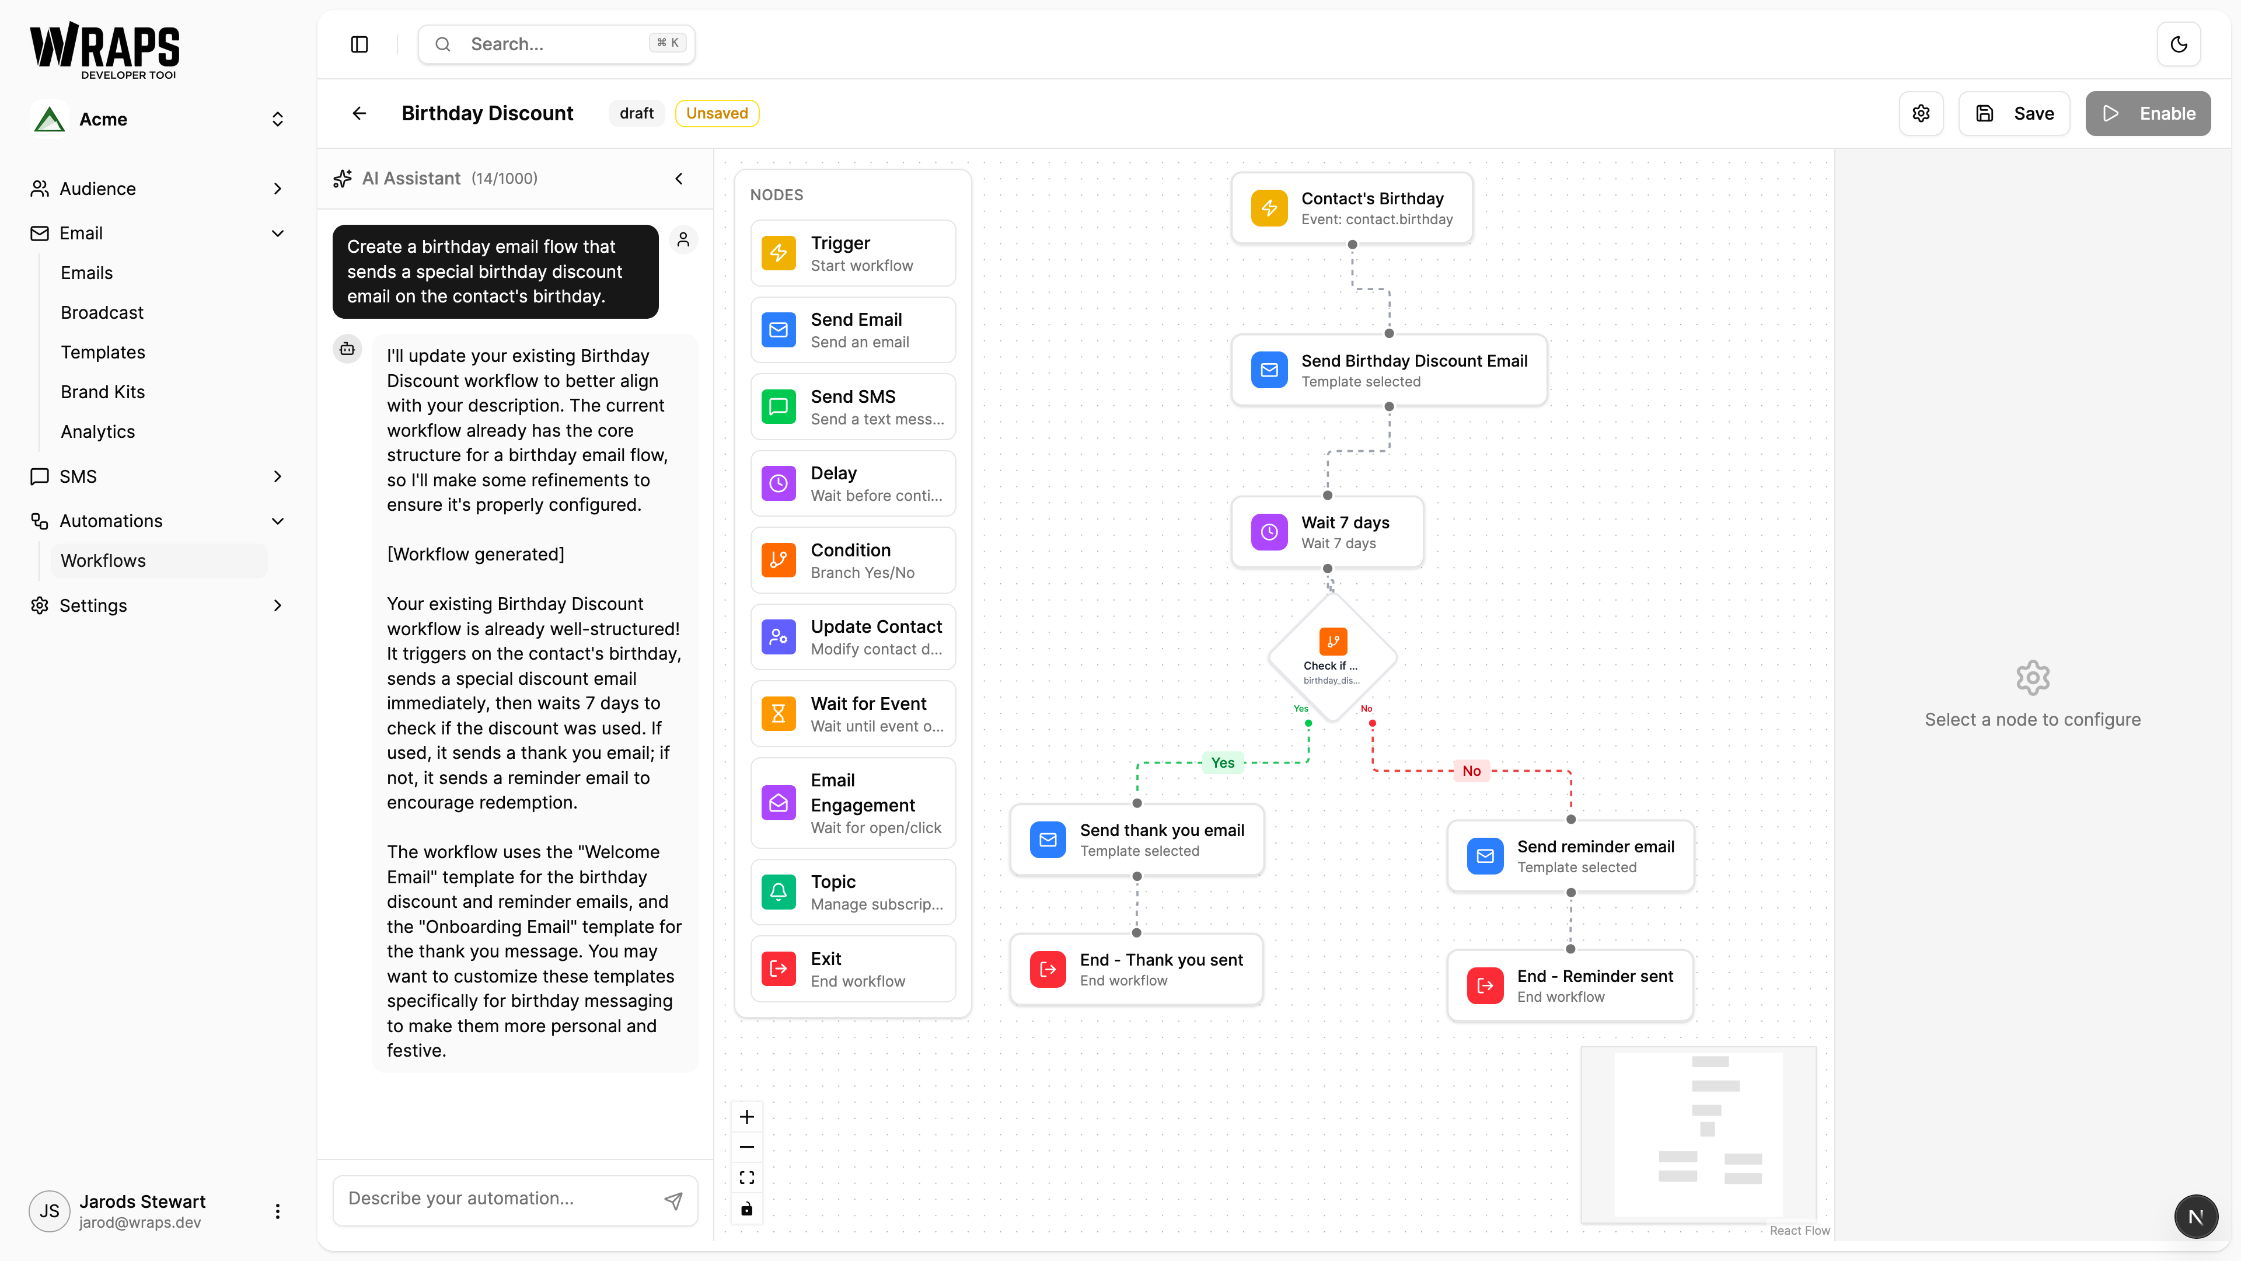Click the Wait for Event hourglass icon
The width and height of the screenshot is (2241, 1261).
(x=778, y=713)
